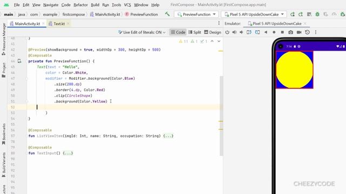Click the Apply Changes and Restart icon

click(x=301, y=15)
